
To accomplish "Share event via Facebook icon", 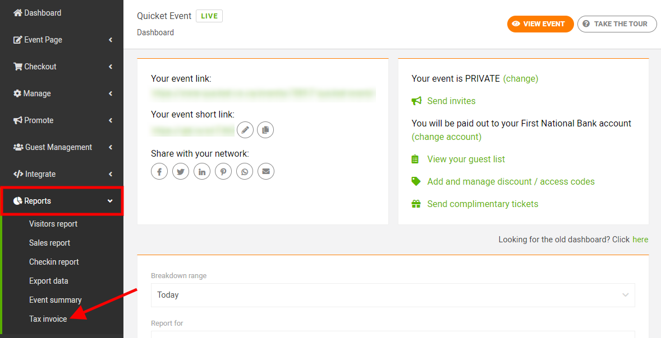I will 159,172.
